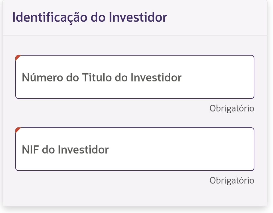Click red required corner marker on NIF field
This screenshot has height=213, width=273.
click(x=17, y=129)
